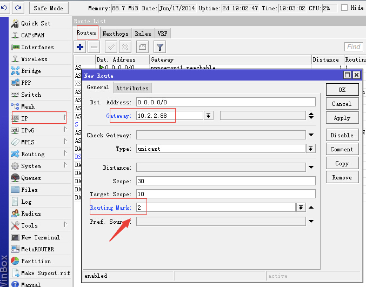The width and height of the screenshot is (366, 287).
Task: Open the Mesh sidebar item
Action: pos(40,106)
